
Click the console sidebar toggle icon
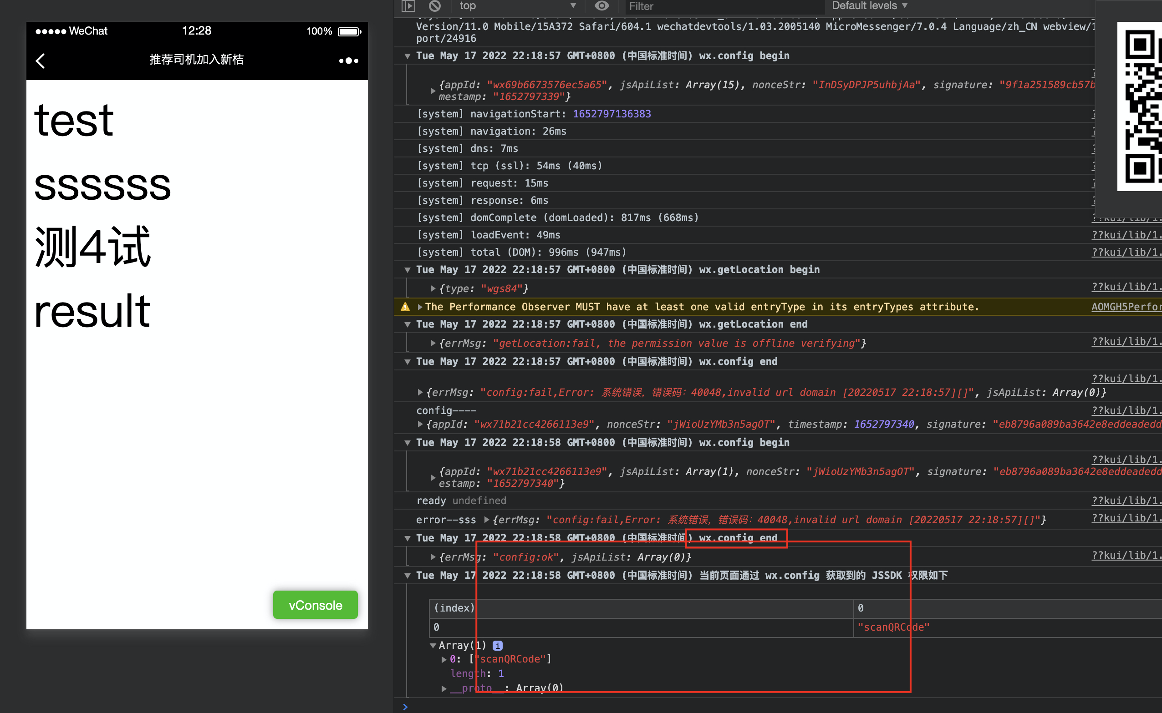(x=408, y=5)
